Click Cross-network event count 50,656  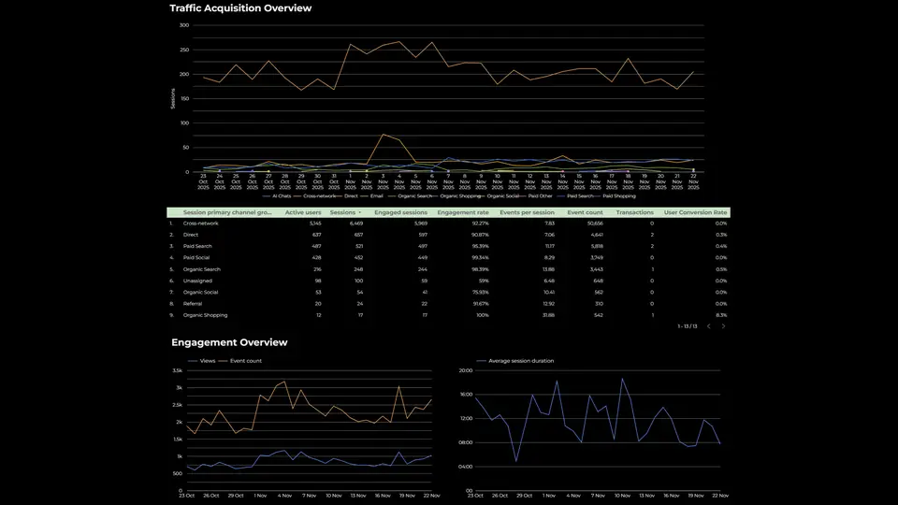pyautogui.click(x=595, y=224)
